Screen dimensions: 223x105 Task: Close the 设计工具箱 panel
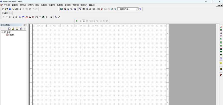pos(26,25)
